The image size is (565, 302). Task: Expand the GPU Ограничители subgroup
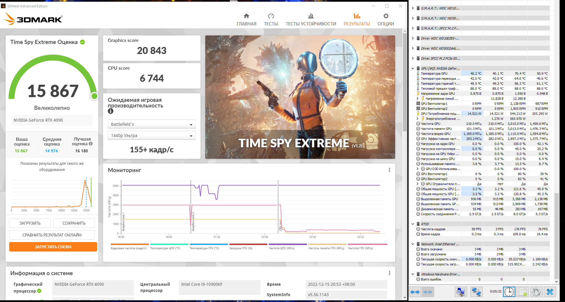coord(417,184)
